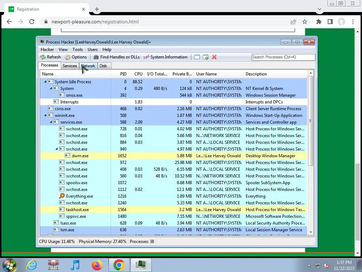Screen dimensions: 362x272
Task: Open the Help menu
Action: pos(107,50)
